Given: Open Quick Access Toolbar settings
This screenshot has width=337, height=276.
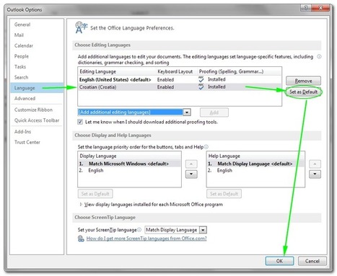Looking at the screenshot, I should pos(37,120).
